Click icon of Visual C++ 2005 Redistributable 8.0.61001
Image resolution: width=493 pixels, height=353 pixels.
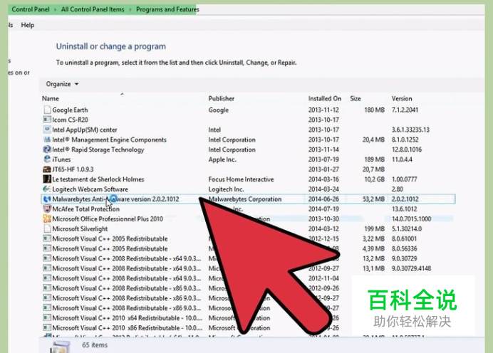pos(47,238)
